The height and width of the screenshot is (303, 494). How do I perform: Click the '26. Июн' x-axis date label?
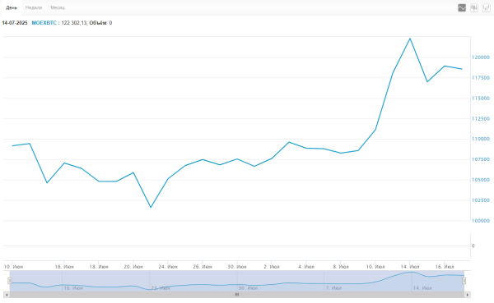point(203,267)
